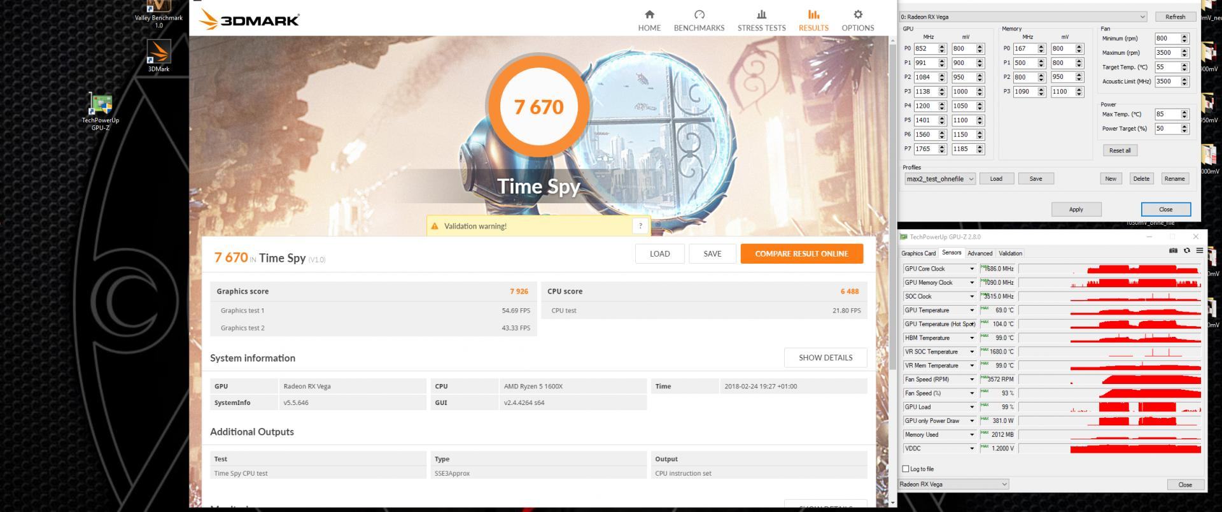Rename the selected profile
The width and height of the screenshot is (1222, 512).
tap(1174, 179)
